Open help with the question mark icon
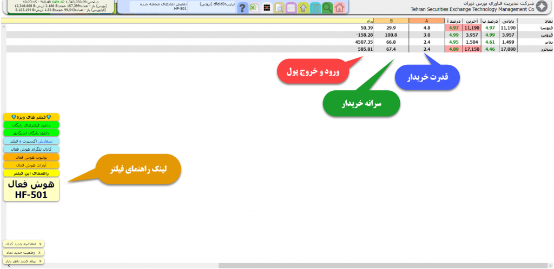 tap(242, 8)
